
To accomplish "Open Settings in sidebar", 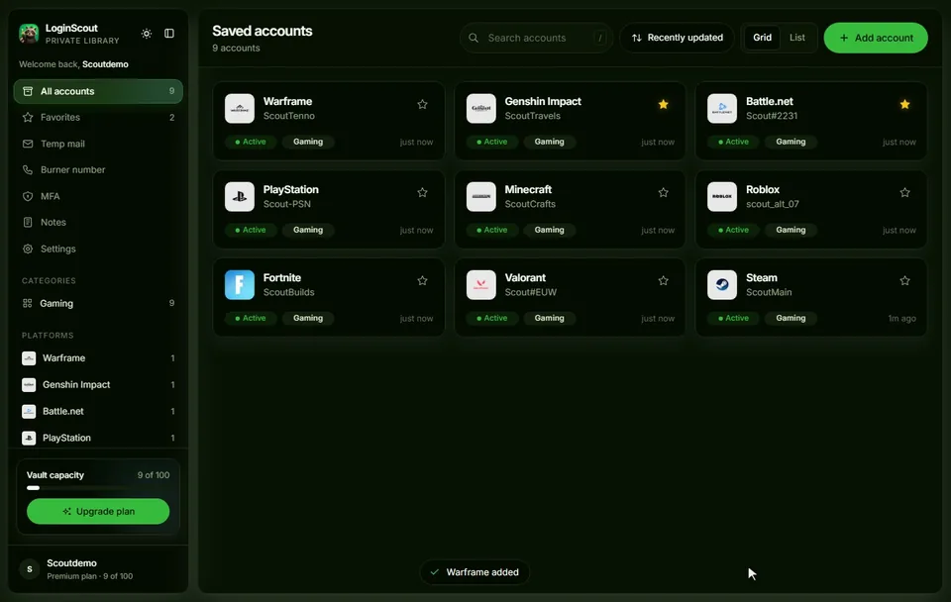I will tap(98, 249).
